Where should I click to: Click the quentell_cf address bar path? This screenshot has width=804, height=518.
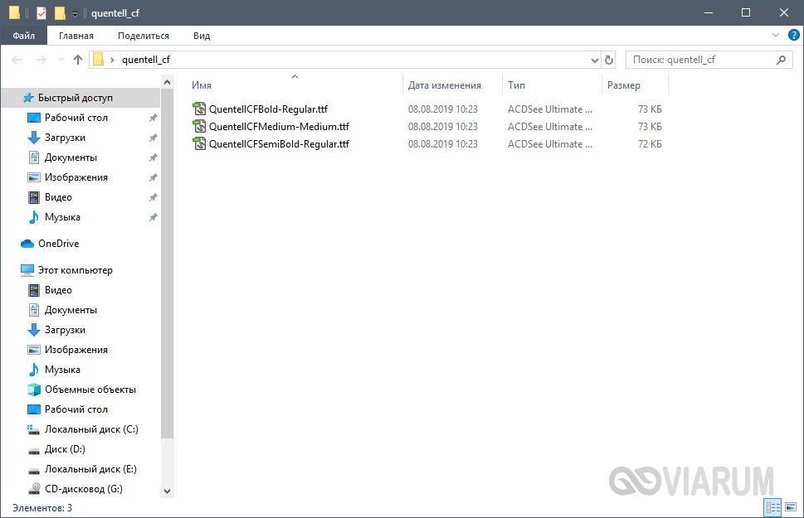pyautogui.click(x=146, y=60)
